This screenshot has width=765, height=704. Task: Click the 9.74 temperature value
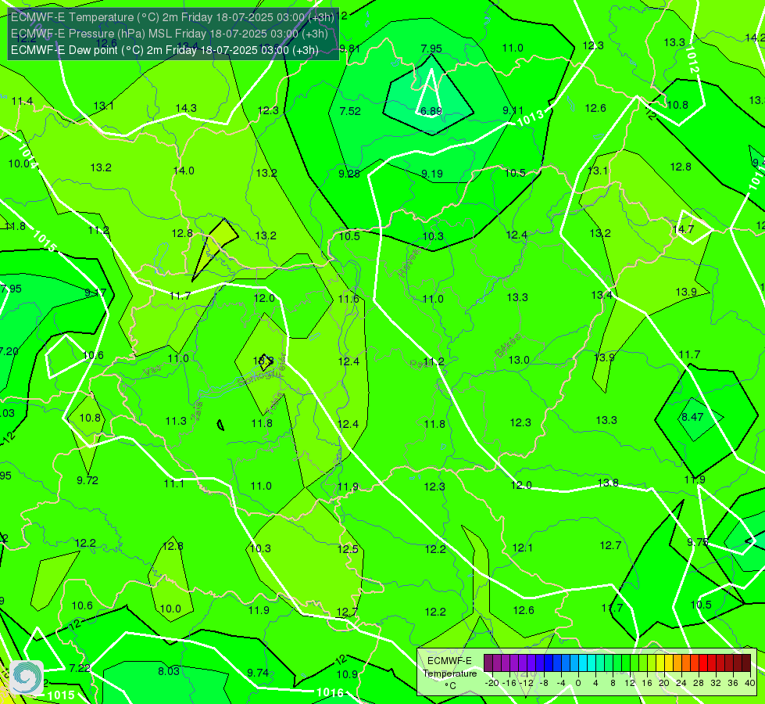258,673
